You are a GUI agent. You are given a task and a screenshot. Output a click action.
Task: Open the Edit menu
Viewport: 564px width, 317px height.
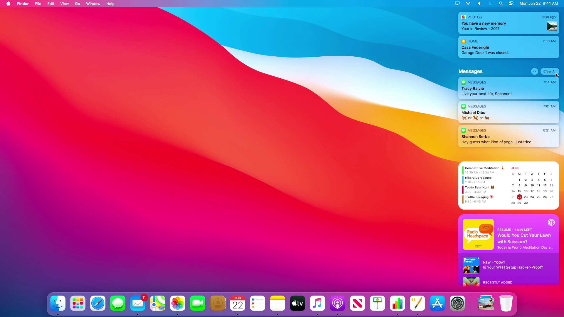51,4
